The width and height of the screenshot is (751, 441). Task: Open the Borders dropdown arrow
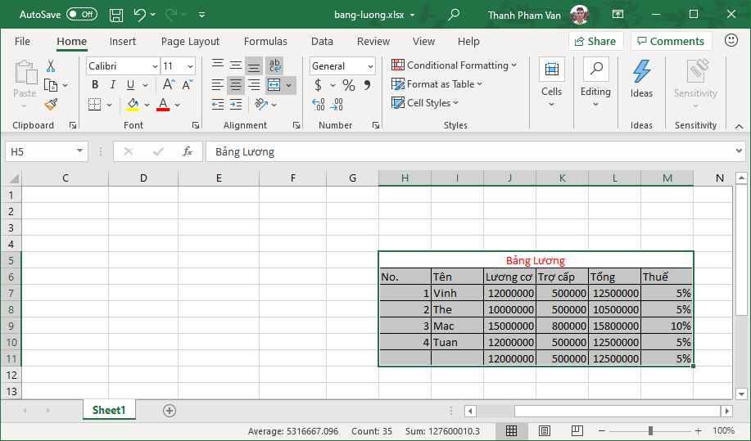click(110, 105)
